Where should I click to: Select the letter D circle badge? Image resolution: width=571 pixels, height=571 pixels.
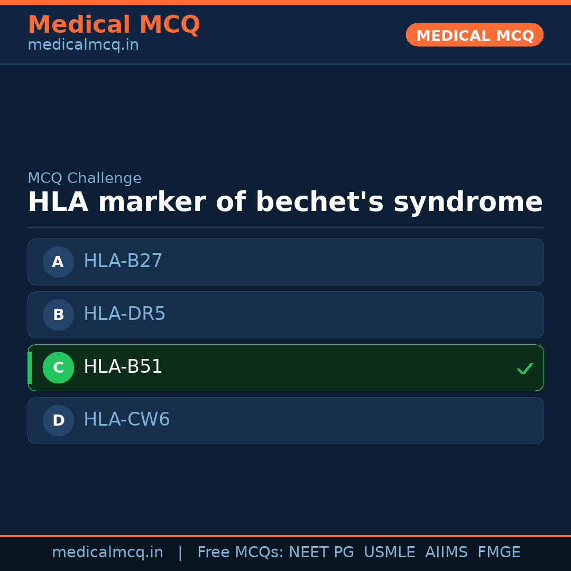click(x=58, y=420)
